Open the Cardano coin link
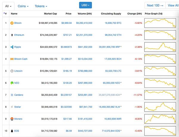The image size is (179, 137). (x=18, y=95)
